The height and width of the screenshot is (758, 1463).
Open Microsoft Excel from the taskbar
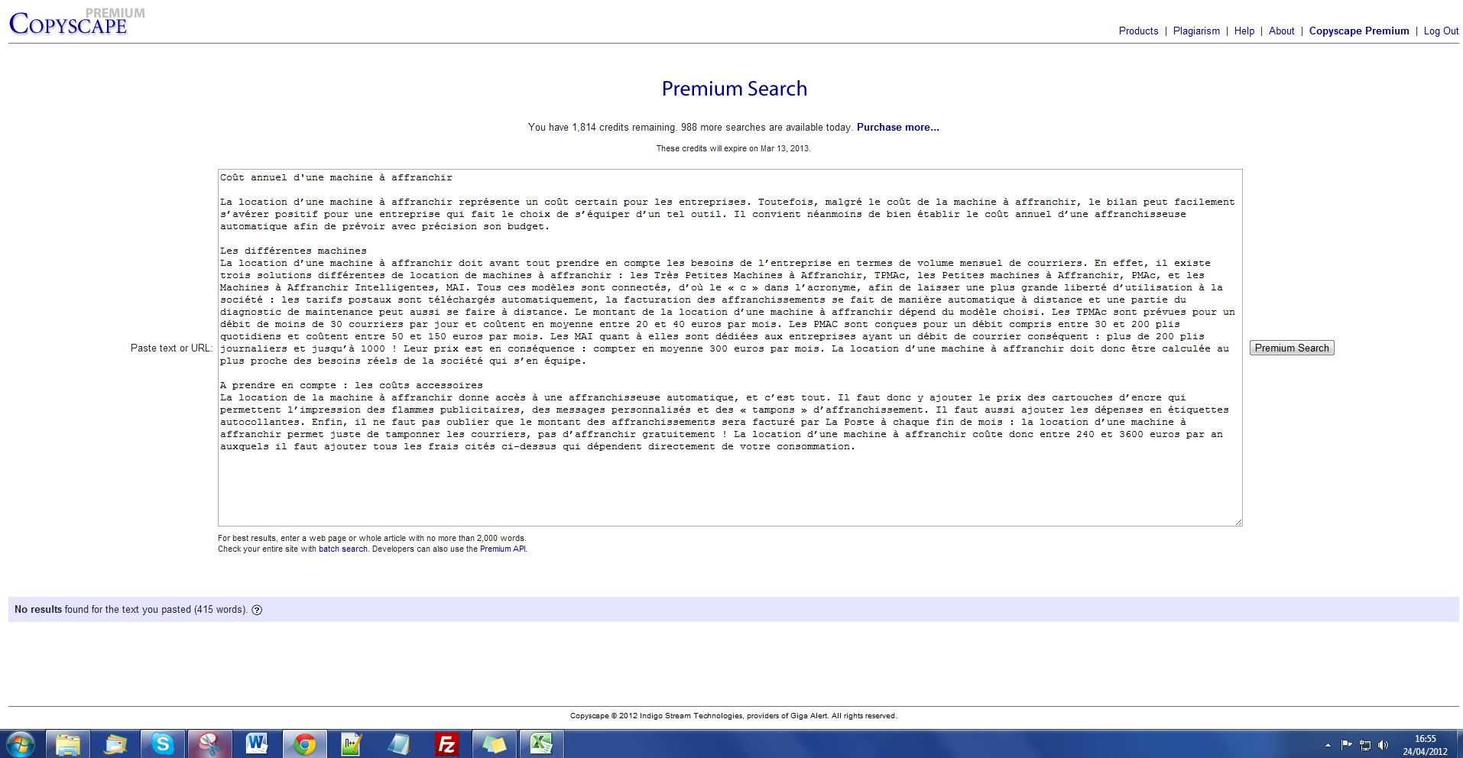[x=541, y=743]
